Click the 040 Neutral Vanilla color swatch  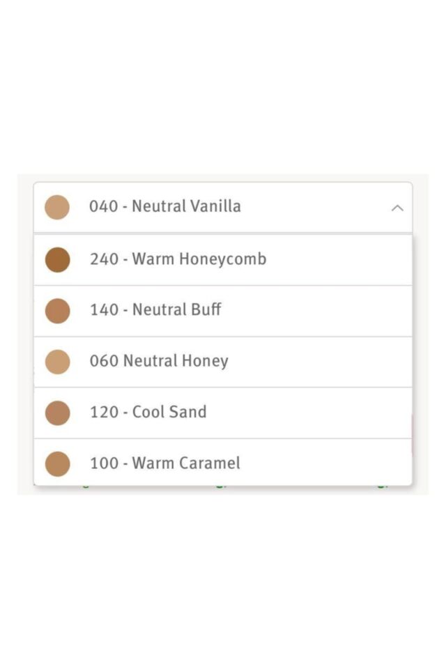click(x=57, y=208)
